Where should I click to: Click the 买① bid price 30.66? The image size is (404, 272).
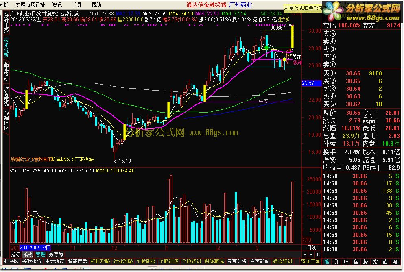pyautogui.click(x=353, y=74)
